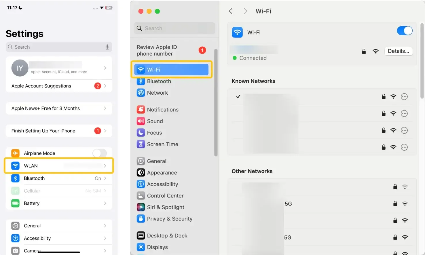Open Screen Time hourglass icon
Viewport: 425px width, 255px height.
pyautogui.click(x=141, y=144)
